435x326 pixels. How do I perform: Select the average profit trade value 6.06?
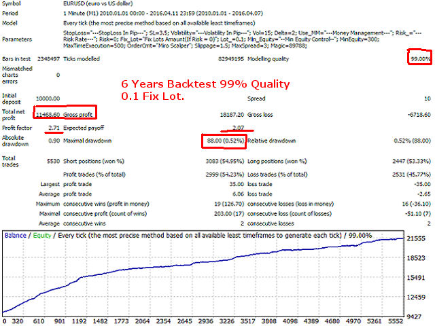click(238, 194)
